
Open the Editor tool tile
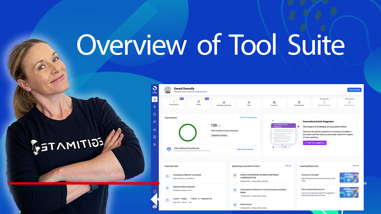[199, 103]
